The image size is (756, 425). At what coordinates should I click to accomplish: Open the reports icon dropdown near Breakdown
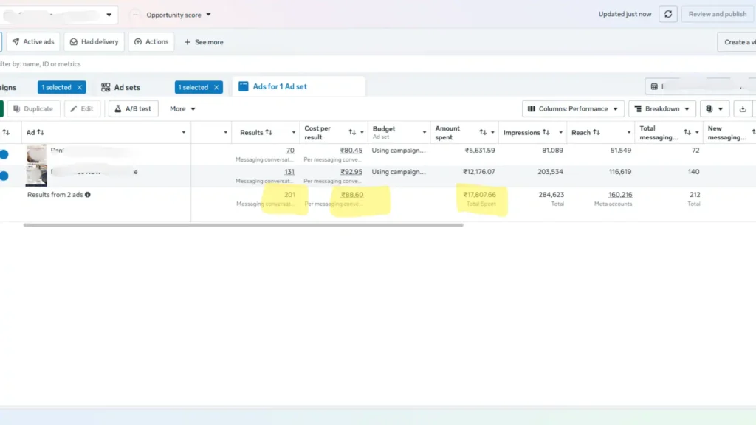(x=714, y=109)
